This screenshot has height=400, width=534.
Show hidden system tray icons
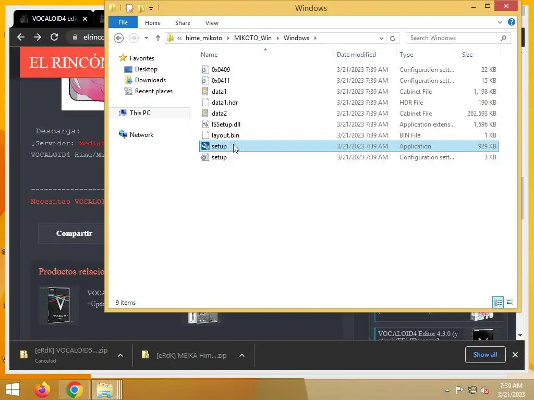[x=447, y=390]
